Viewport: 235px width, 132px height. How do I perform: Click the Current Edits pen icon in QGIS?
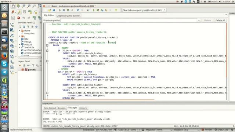pyautogui.click(x=13, y=12)
